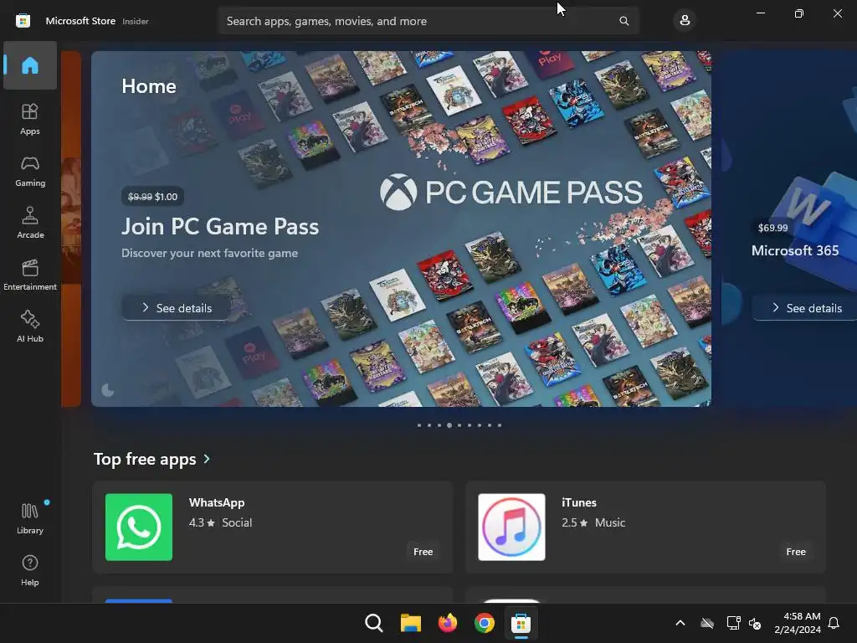Viewport: 857px width, 643px height.
Task: Go to the Home sidebar icon
Action: pos(30,65)
